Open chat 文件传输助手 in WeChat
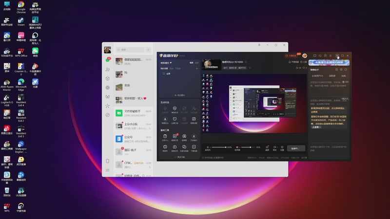 pyautogui.click(x=133, y=113)
